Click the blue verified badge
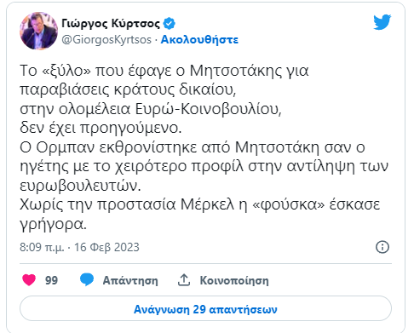The height and width of the screenshot is (333, 414). pos(170,24)
